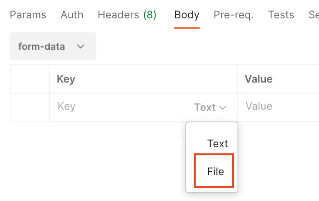This screenshot has width=319, height=201.
Task: Choose Text from the type menu
Action: pyautogui.click(x=217, y=144)
